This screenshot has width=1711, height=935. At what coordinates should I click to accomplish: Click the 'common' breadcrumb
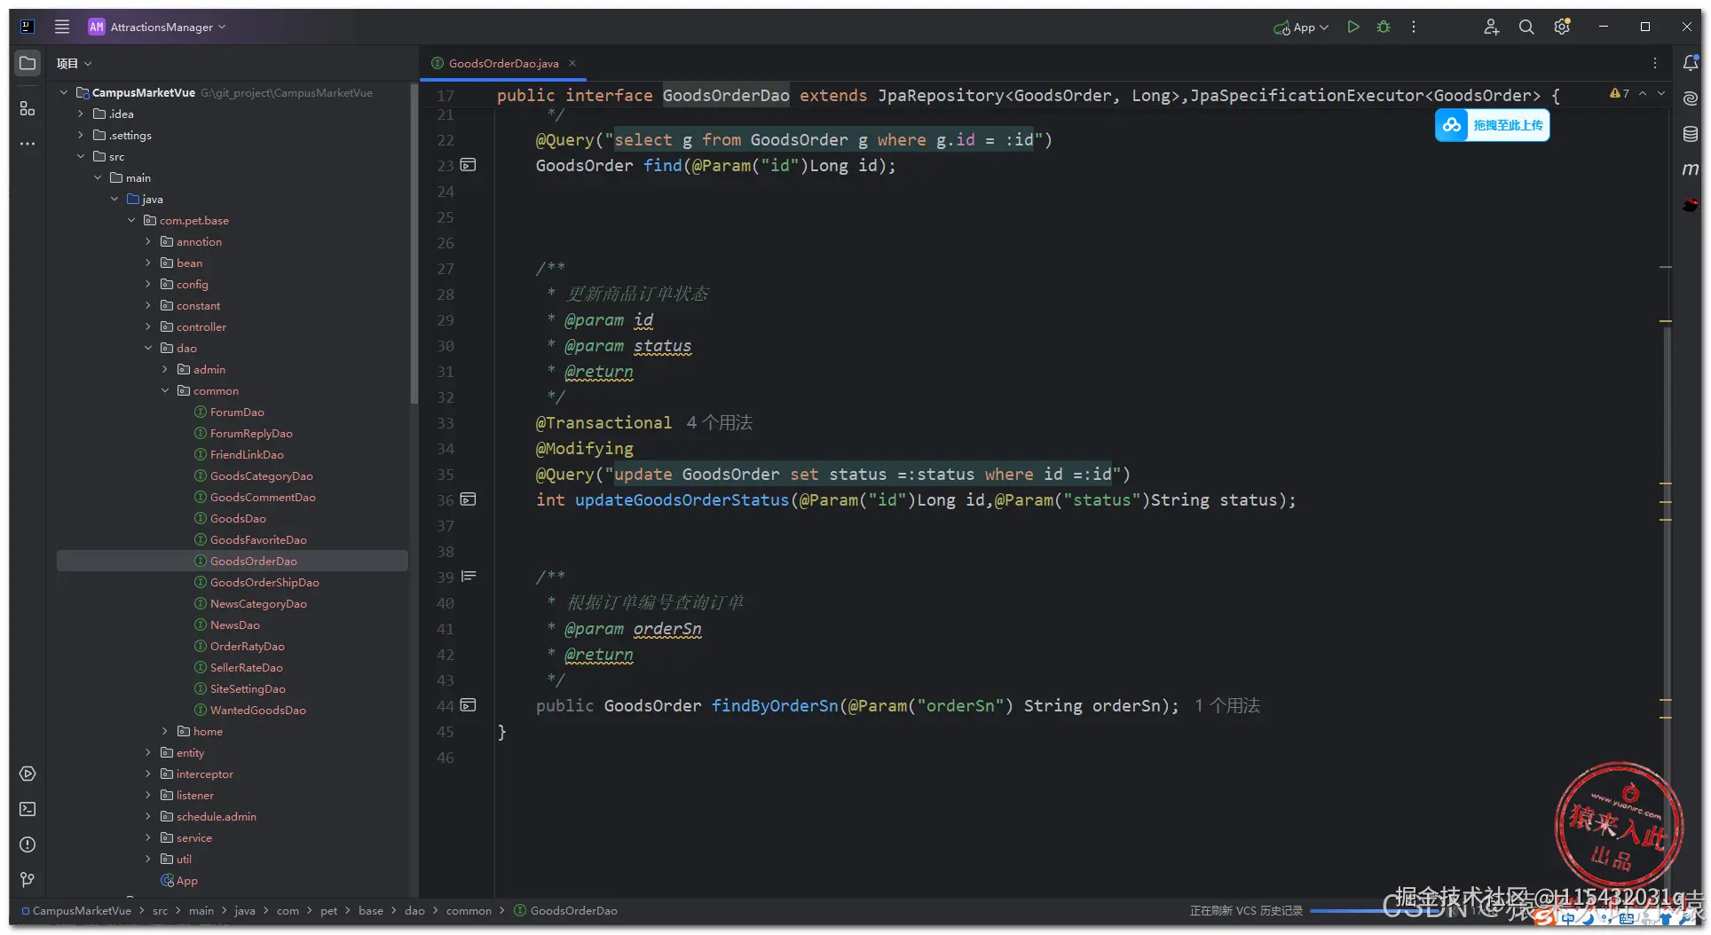[x=469, y=910]
